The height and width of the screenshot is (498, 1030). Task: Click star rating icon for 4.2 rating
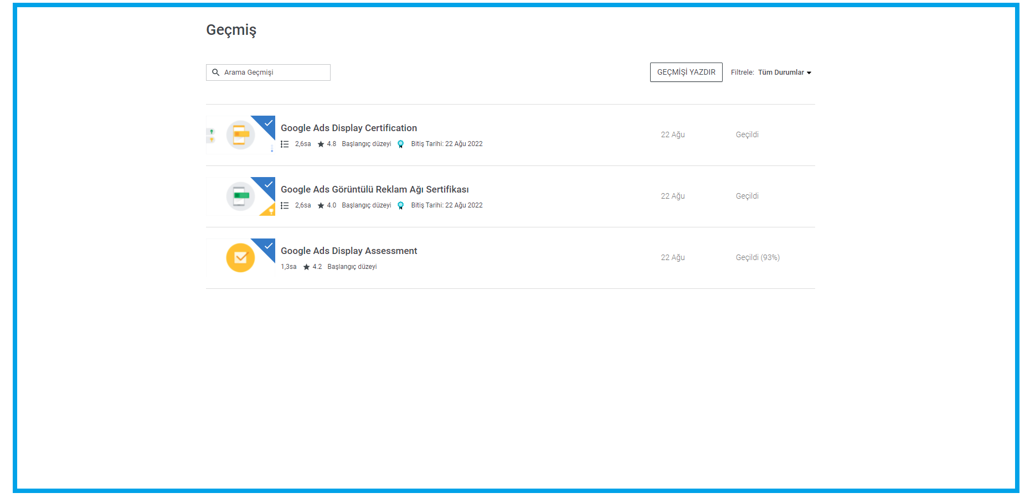306,267
